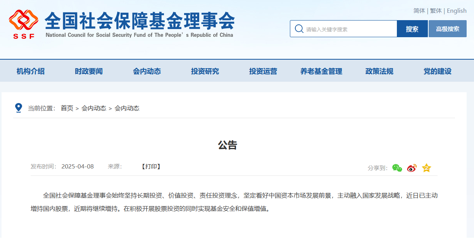Open 党的建设 navigation item

438,71
